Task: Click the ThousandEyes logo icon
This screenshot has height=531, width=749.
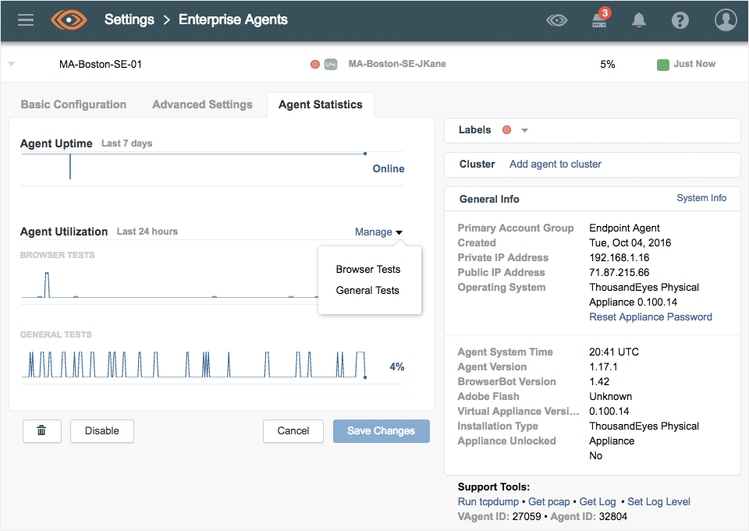Action: pyautogui.click(x=69, y=20)
